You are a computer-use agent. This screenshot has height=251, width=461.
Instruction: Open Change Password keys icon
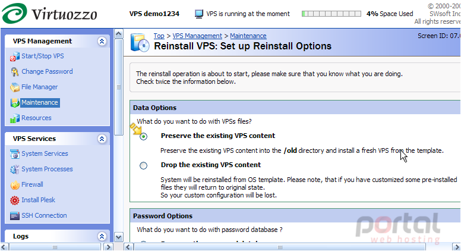coord(15,72)
